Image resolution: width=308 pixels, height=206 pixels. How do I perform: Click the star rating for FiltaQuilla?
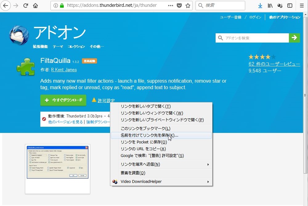click(262, 57)
